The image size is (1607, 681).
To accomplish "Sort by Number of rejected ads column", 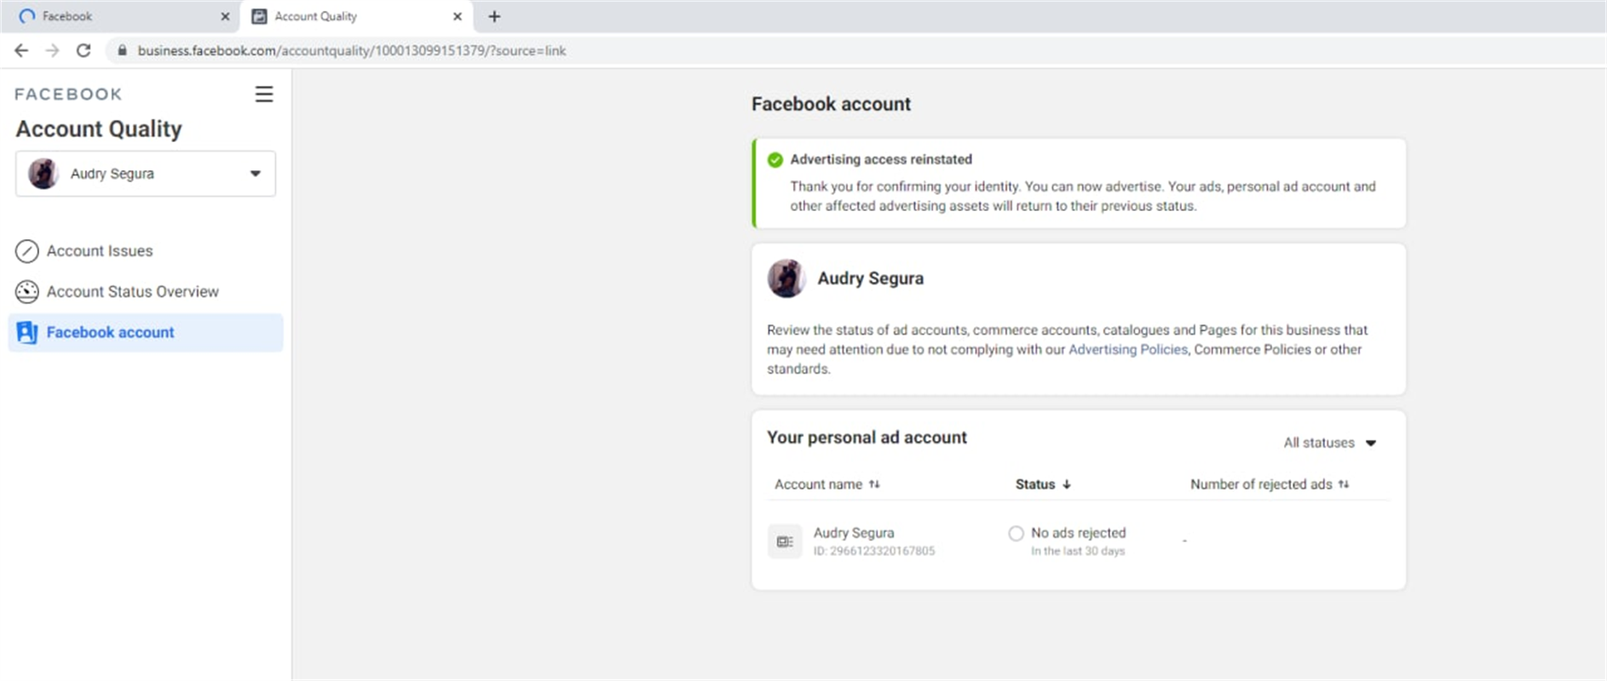I will 1269,484.
